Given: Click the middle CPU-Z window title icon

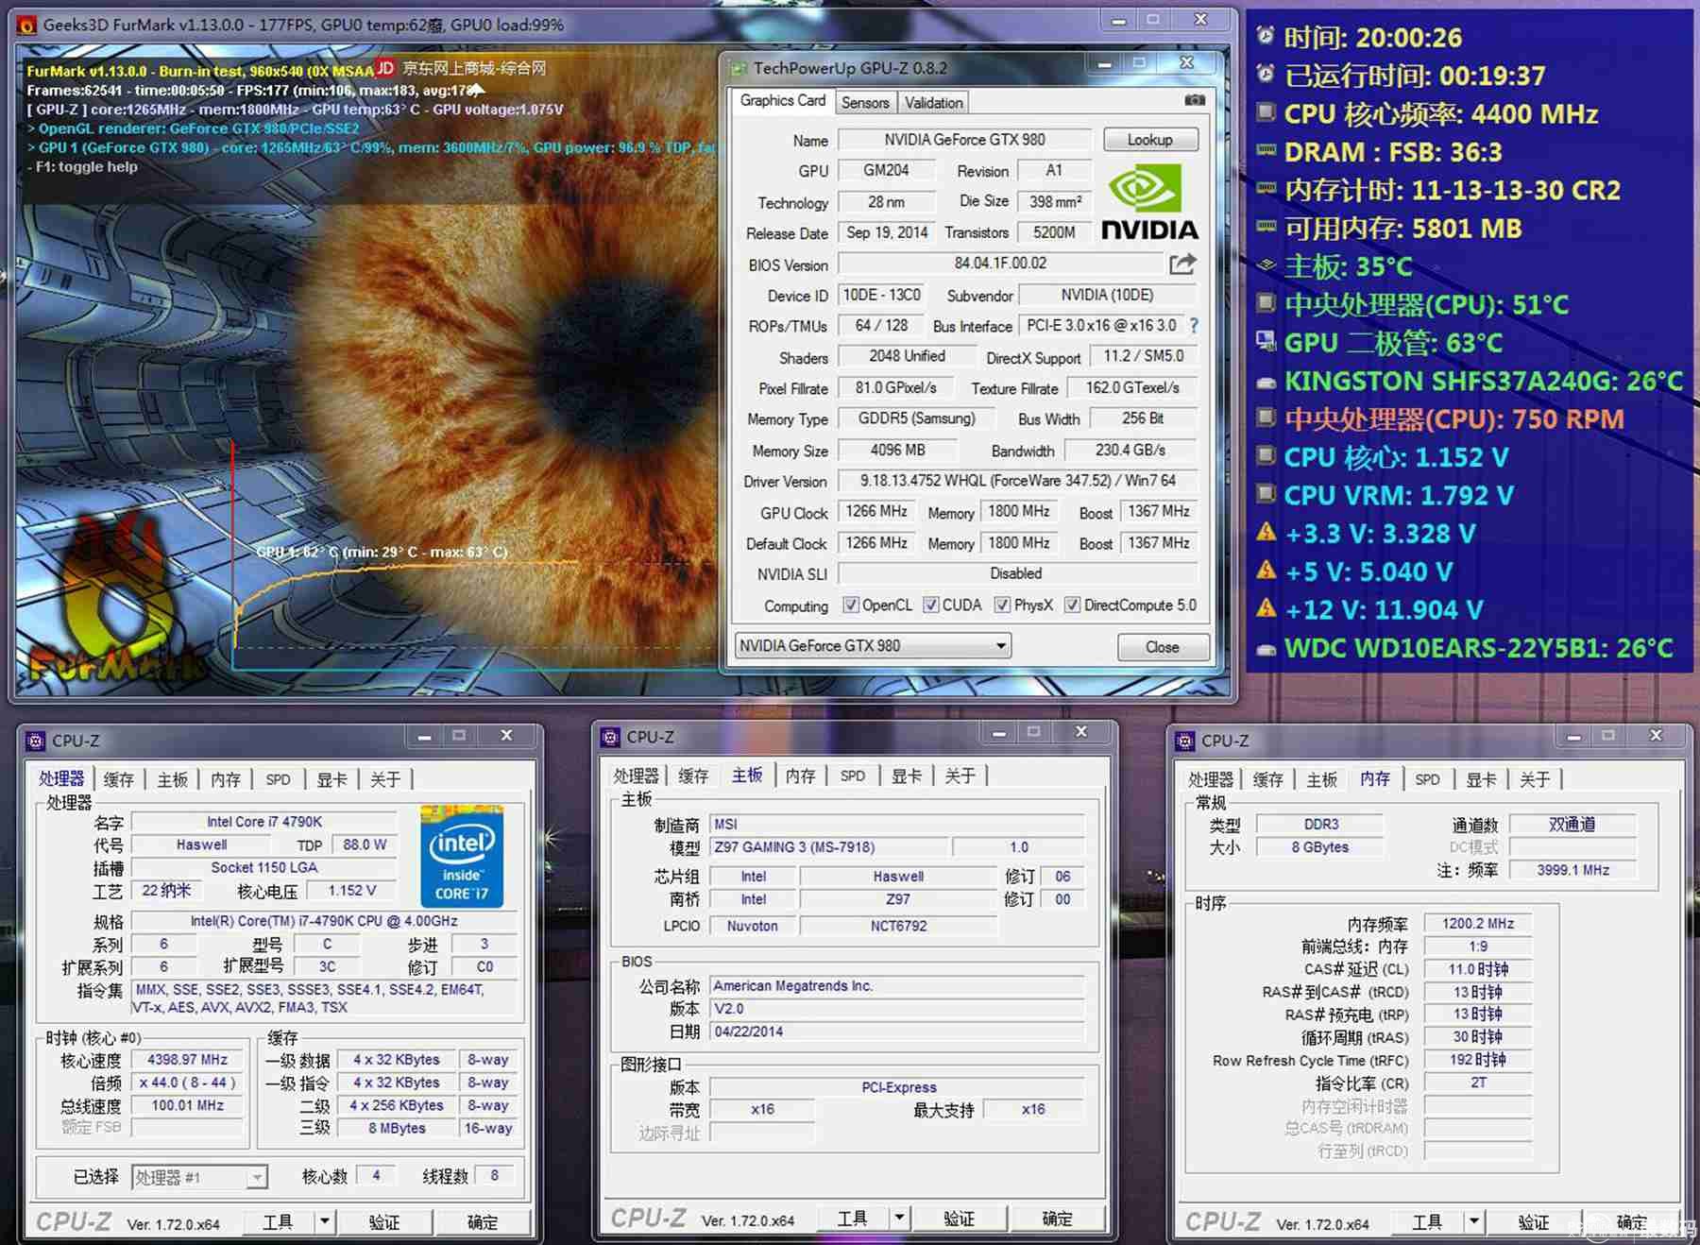Looking at the screenshot, I should pos(610,737).
